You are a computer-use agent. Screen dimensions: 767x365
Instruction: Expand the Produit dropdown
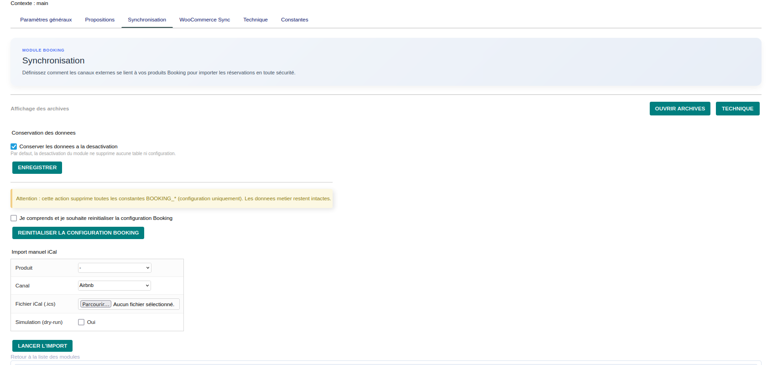tap(115, 268)
